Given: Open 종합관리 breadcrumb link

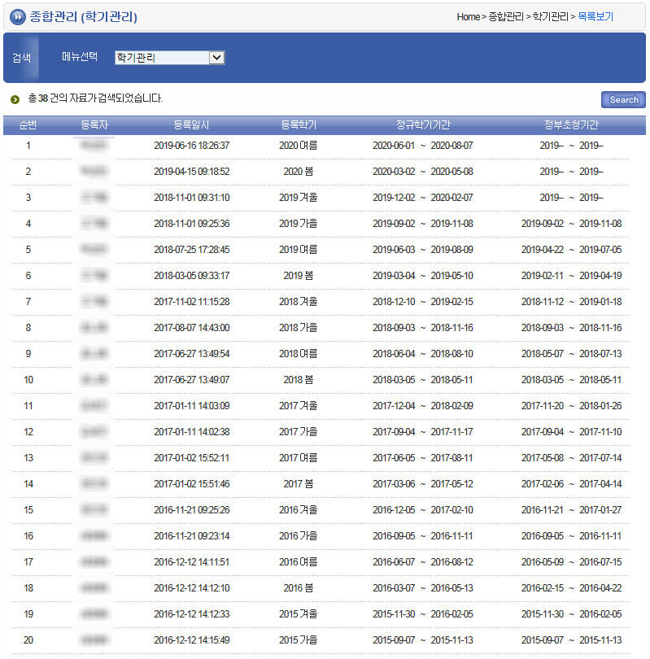Looking at the screenshot, I should pyautogui.click(x=505, y=17).
